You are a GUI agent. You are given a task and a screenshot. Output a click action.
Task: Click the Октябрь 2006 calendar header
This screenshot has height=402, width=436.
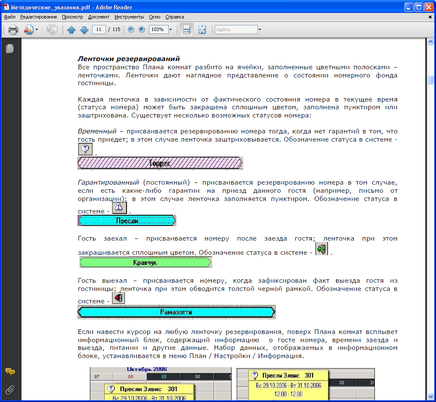[147, 369]
